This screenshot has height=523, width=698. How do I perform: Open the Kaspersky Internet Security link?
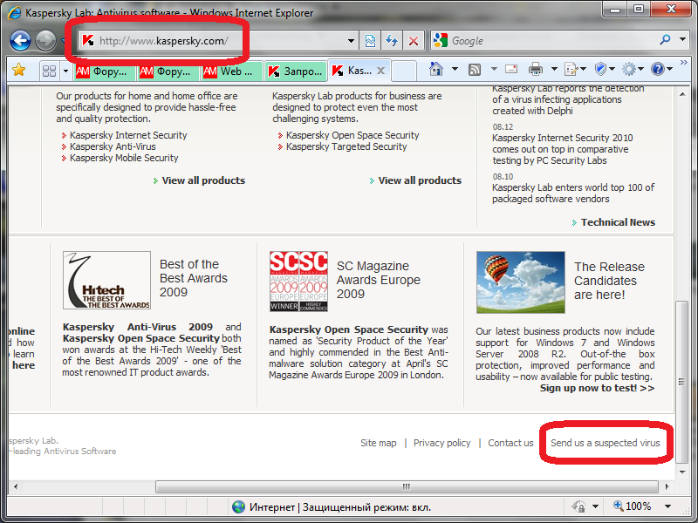(x=128, y=135)
